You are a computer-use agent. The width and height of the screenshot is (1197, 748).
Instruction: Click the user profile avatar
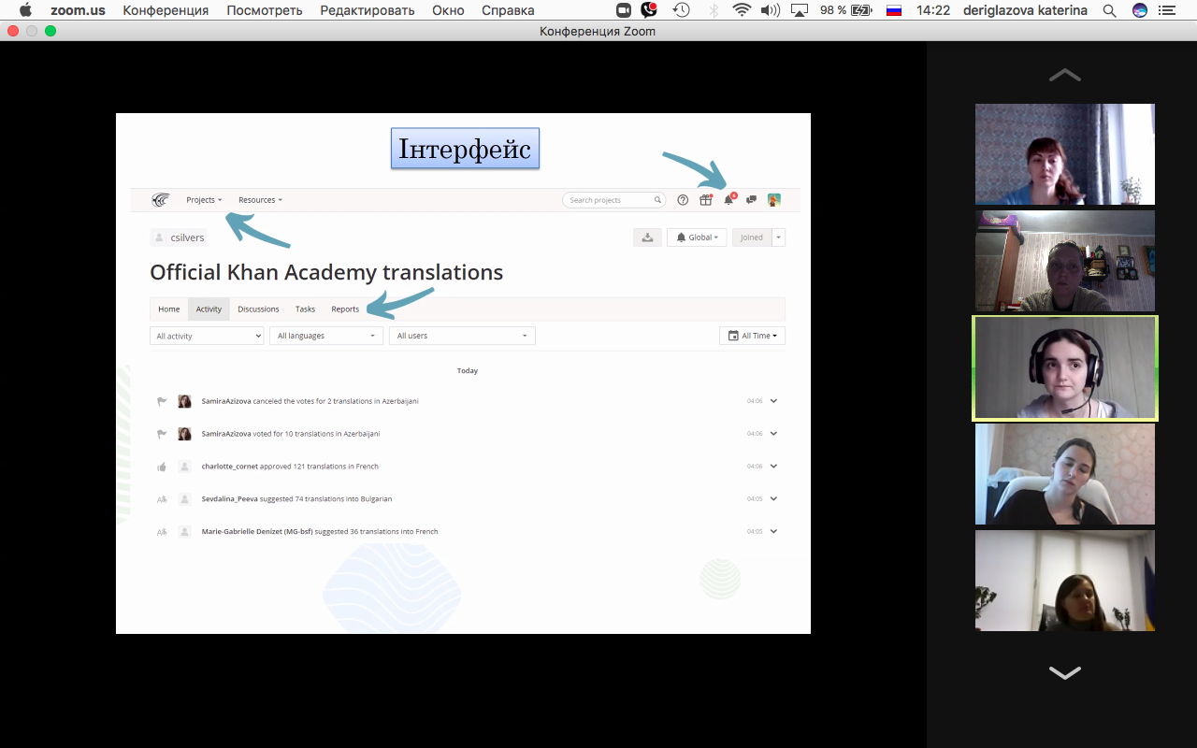[x=774, y=200]
